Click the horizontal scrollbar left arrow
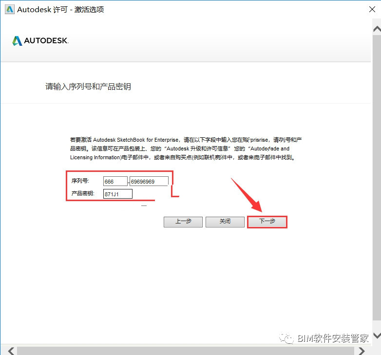Image resolution: width=381 pixels, height=355 pixels. [11, 351]
